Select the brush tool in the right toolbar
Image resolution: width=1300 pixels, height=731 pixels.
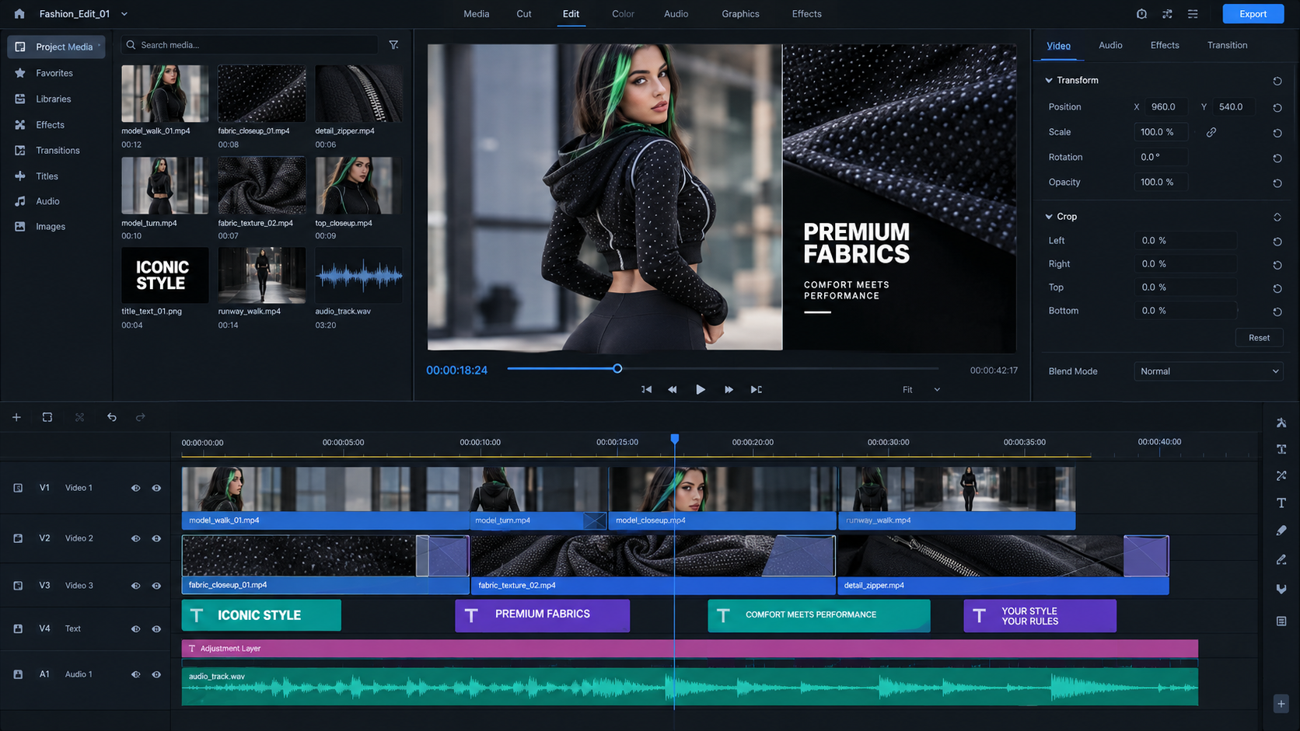click(1281, 531)
